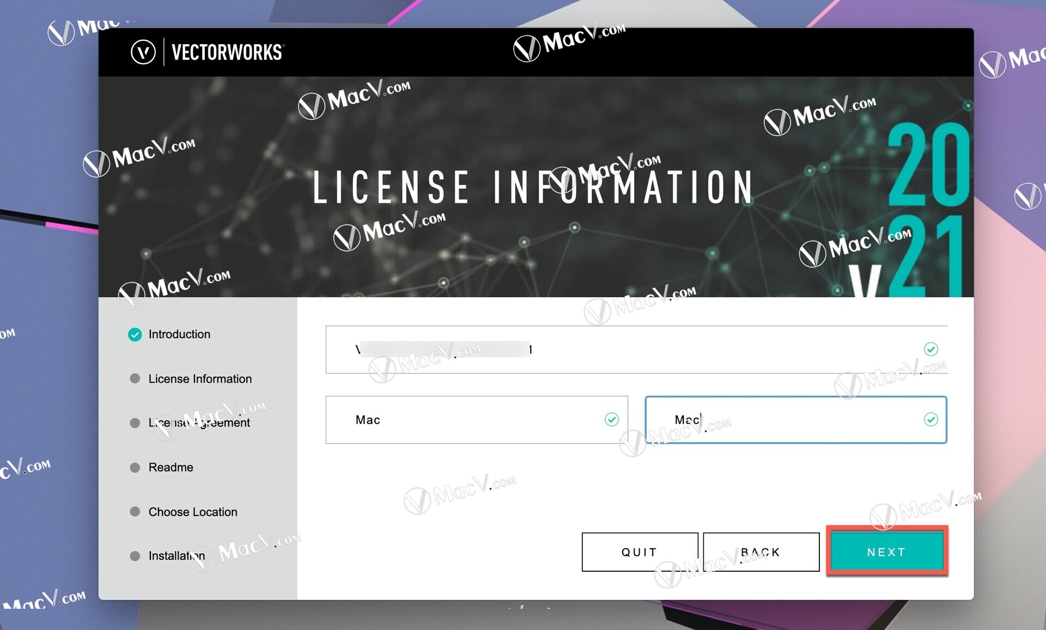Click the gray bullet beside Readme
This screenshot has height=630, width=1046.
[135, 467]
